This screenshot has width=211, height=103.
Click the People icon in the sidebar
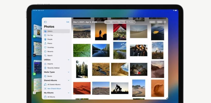pyautogui.click(x=45, y=39)
